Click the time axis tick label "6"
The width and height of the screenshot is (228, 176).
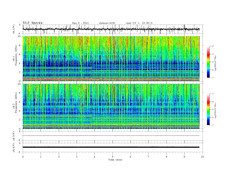(130, 157)
